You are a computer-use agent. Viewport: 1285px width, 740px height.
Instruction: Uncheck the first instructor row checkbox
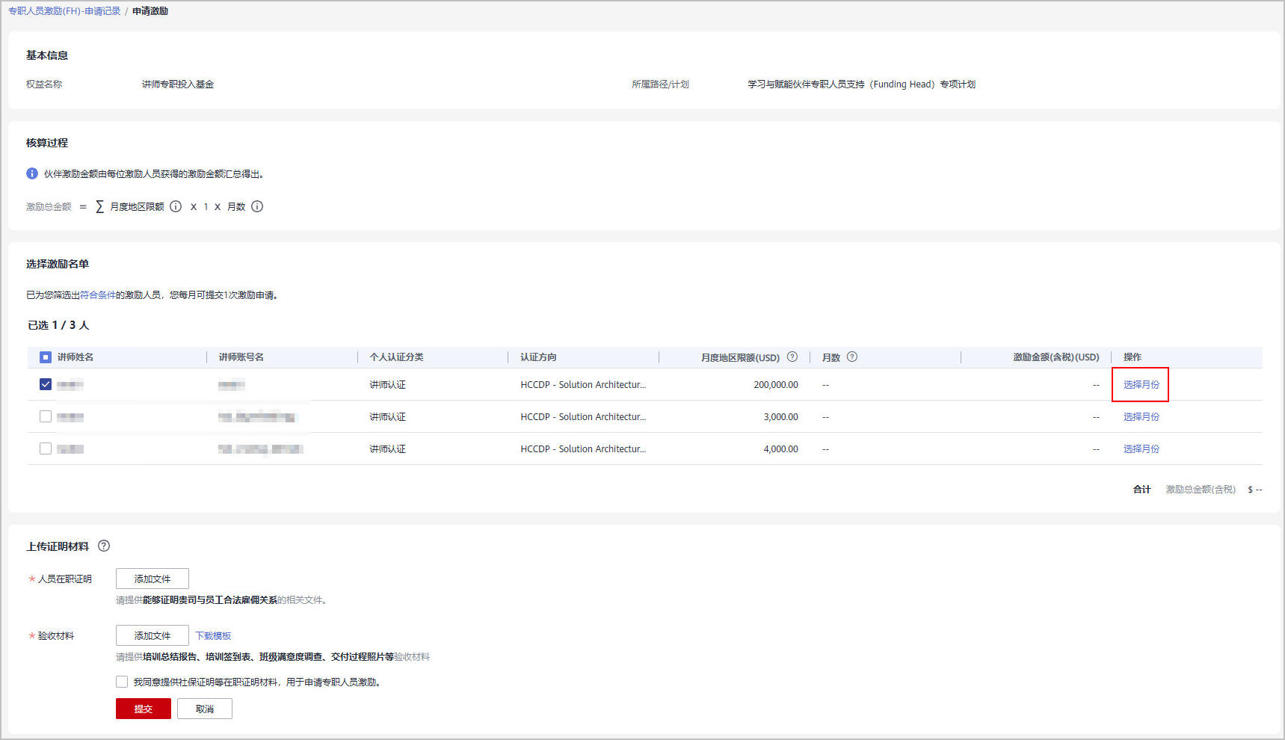[46, 384]
